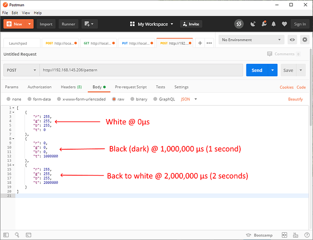Open the Authorization tab

39,87
